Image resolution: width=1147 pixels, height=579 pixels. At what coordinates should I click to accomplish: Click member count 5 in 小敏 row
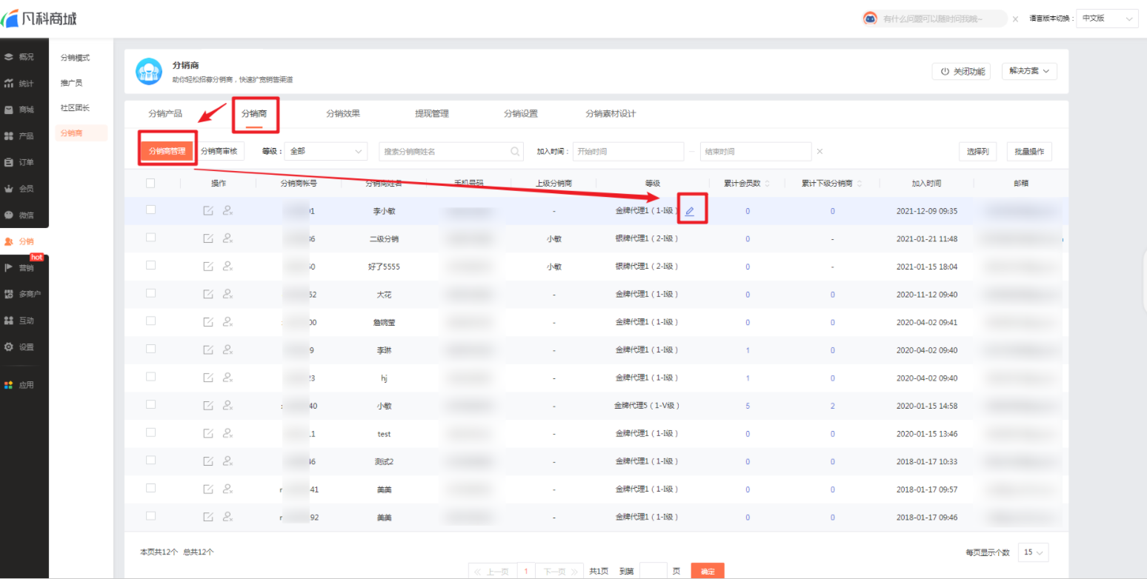coord(747,406)
